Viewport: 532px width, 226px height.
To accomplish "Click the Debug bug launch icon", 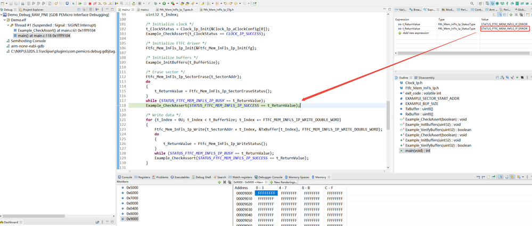I will (x=155, y=3).
